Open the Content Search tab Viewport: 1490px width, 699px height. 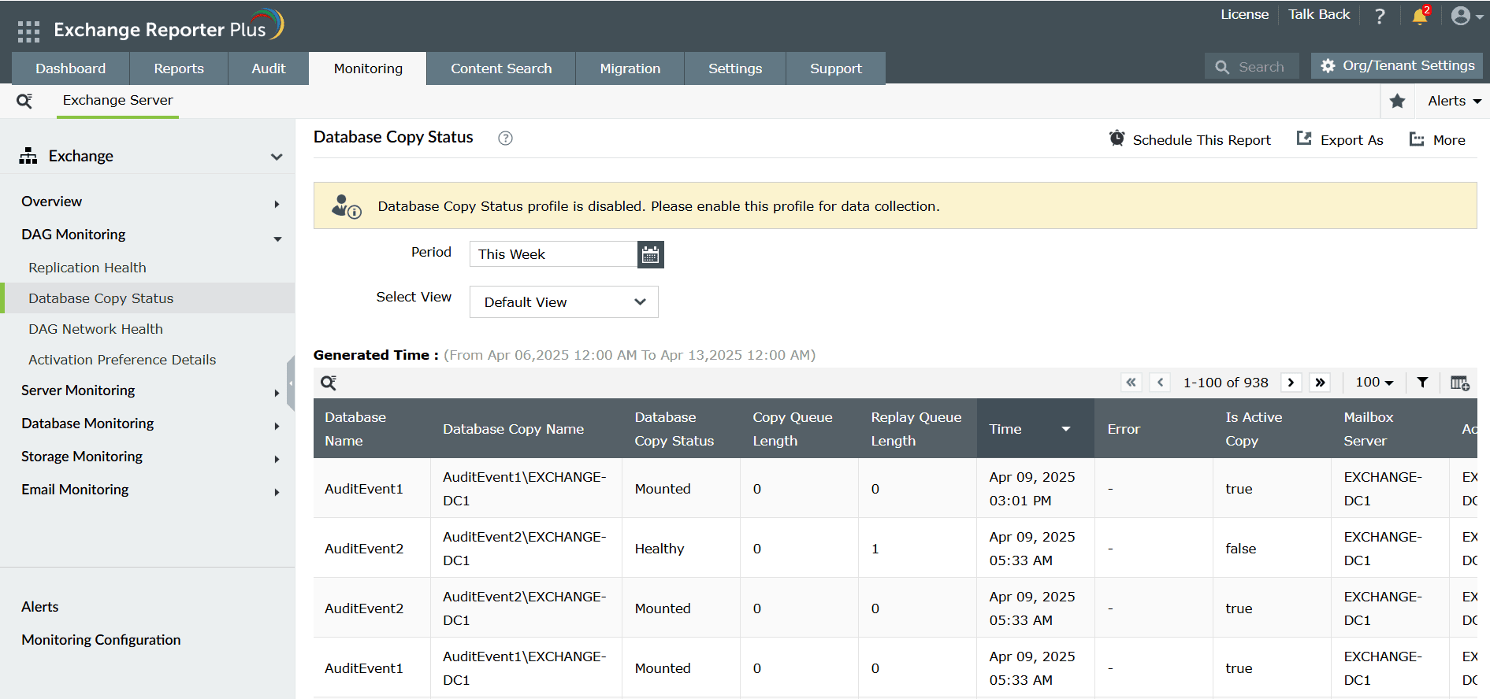coord(500,68)
